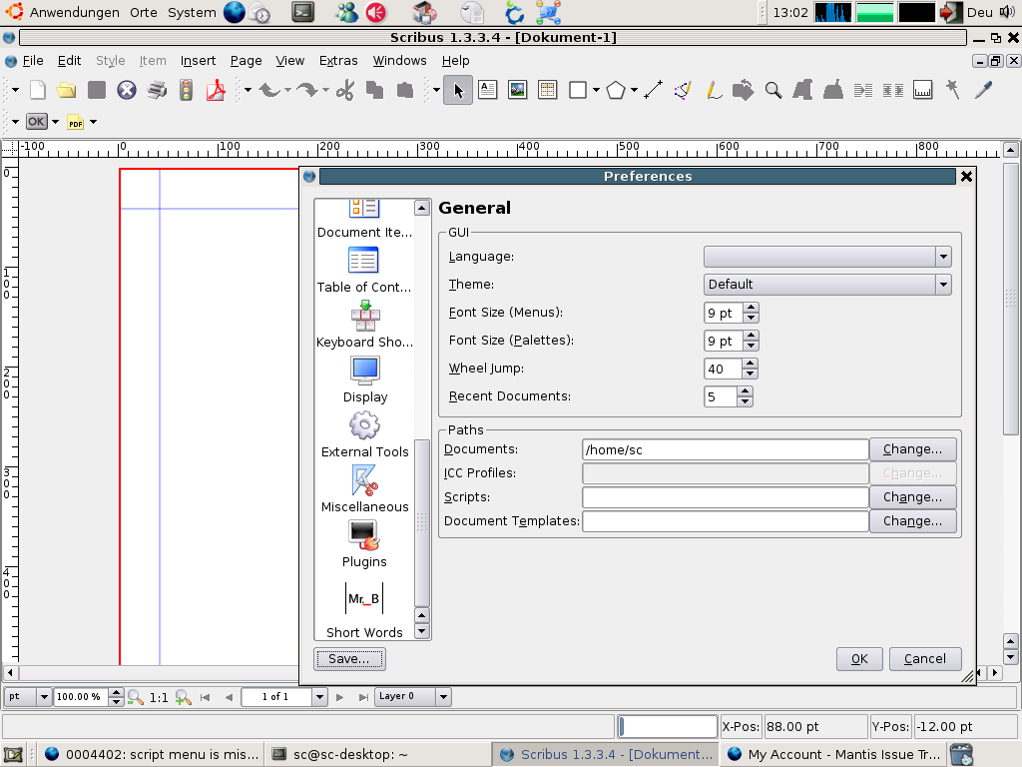Decrease Wheel Jump value with down arrow
This screenshot has height=767, width=1022.
tap(751, 375)
